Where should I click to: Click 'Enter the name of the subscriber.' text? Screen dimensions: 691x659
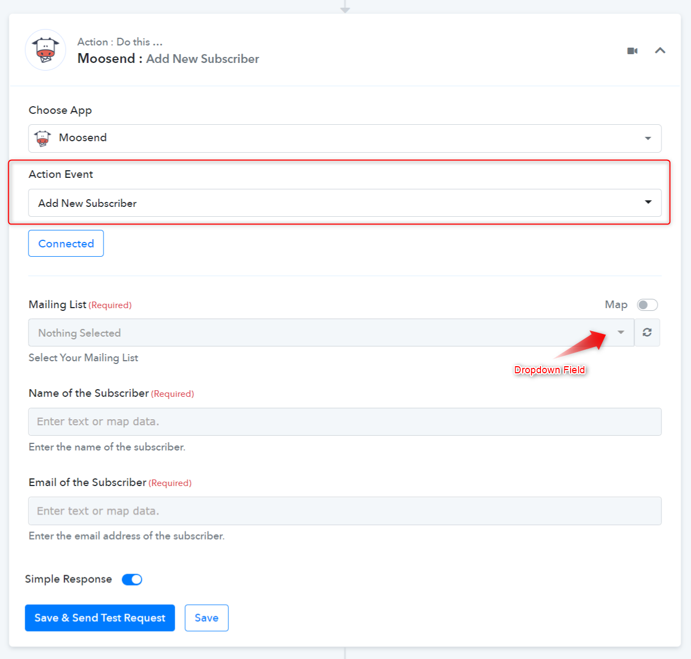click(107, 447)
